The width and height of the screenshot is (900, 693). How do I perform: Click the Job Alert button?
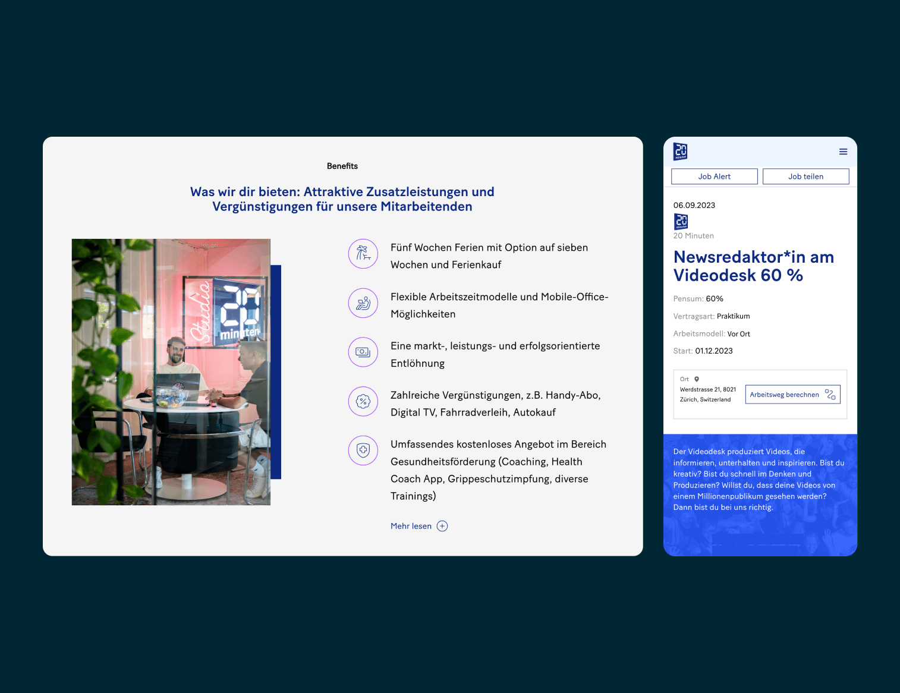click(x=714, y=177)
